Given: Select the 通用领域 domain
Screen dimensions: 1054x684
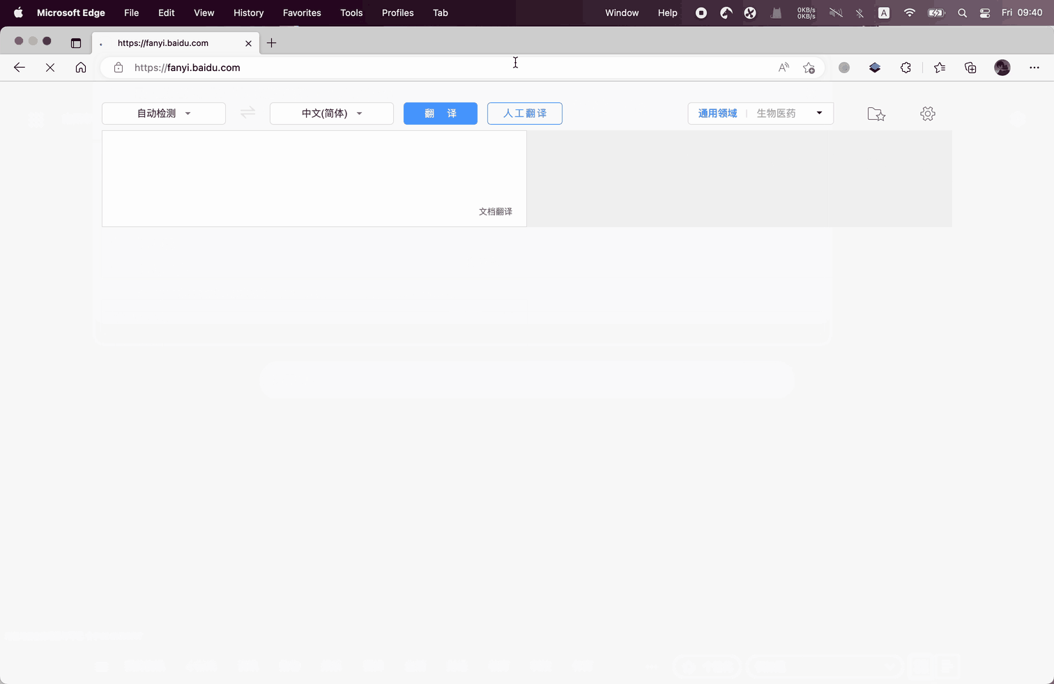Looking at the screenshot, I should (717, 114).
